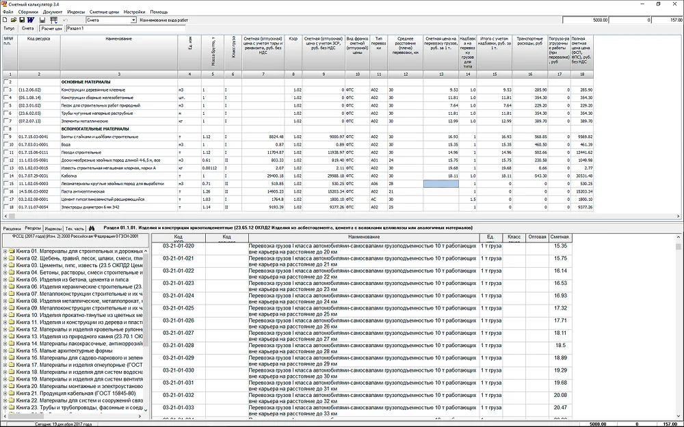Image resolution: width=684 pixels, height=427 pixels.
Task: Click the folder icon of Книга 10
Action: tap(12, 316)
